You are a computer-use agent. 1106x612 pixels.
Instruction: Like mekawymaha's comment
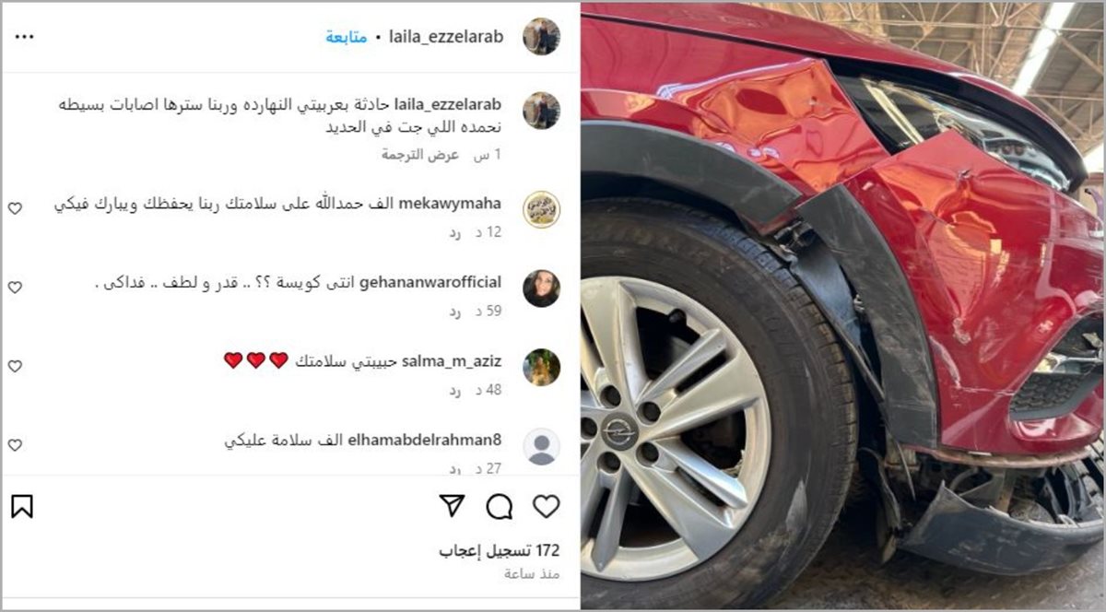pyautogui.click(x=15, y=208)
